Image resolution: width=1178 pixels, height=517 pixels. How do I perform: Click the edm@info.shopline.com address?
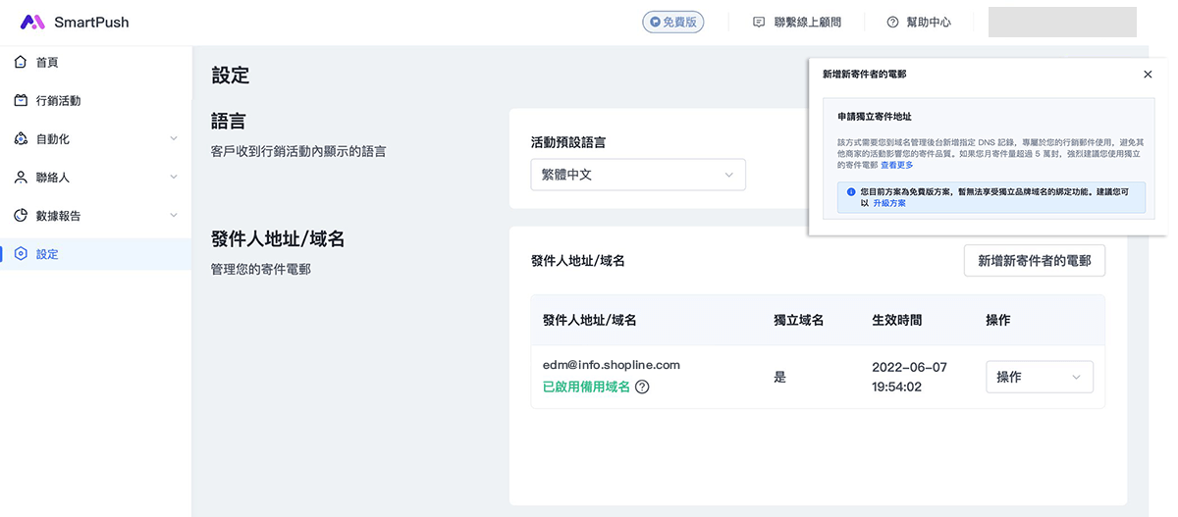coord(612,365)
